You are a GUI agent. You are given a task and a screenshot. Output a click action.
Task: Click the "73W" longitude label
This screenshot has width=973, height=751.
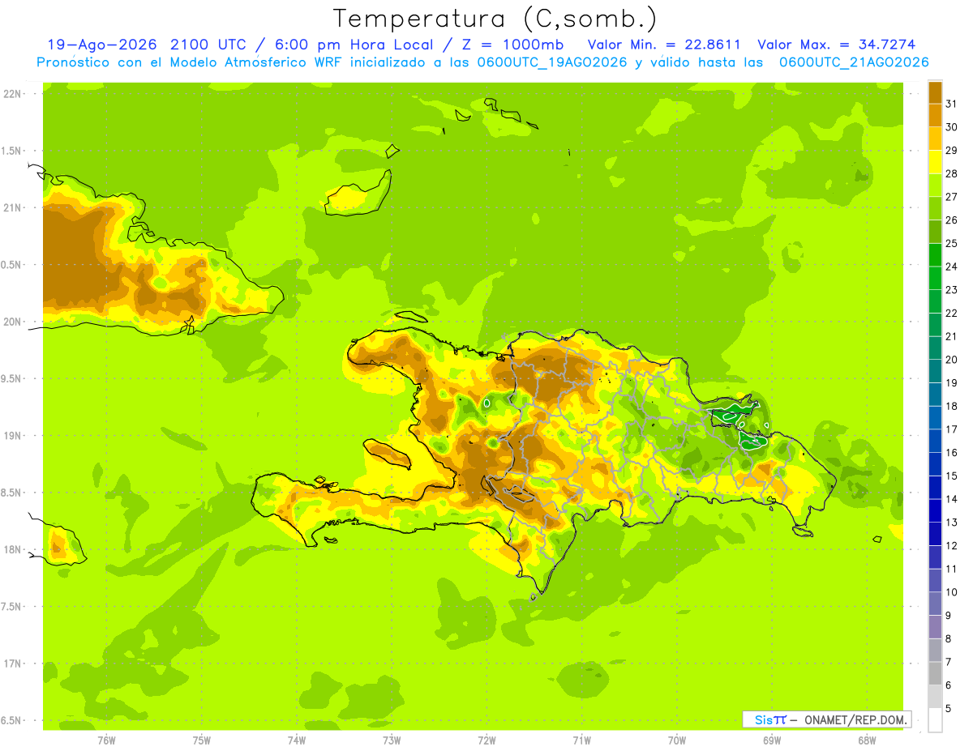tap(392, 740)
